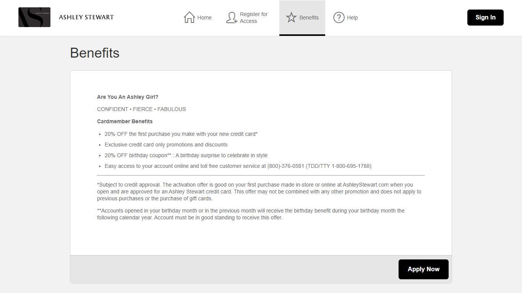Click the Register person-plus icon
522x293 pixels.
[232, 18]
